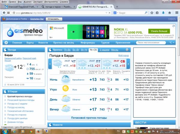The image size is (180, 134).
Task: Click the Google search input field
Action: 131,13
